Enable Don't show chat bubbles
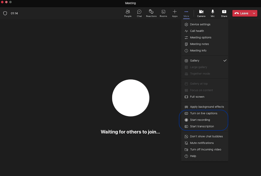 click(x=206, y=136)
